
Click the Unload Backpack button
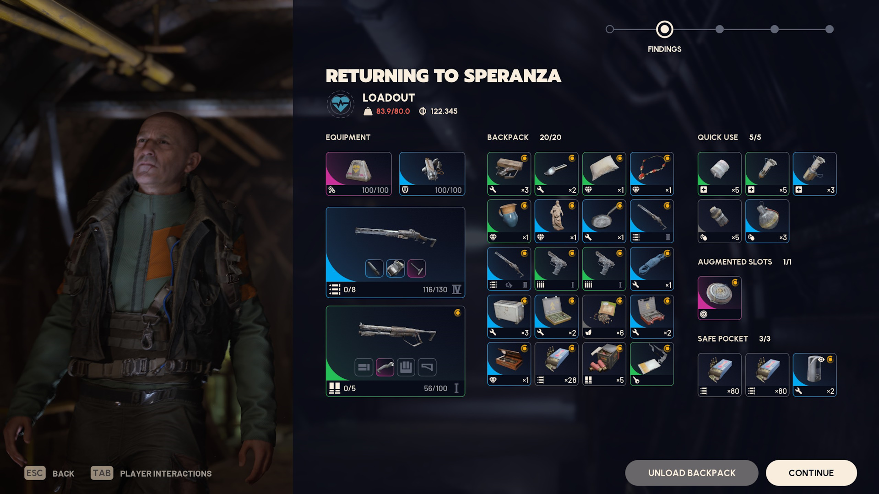point(691,473)
